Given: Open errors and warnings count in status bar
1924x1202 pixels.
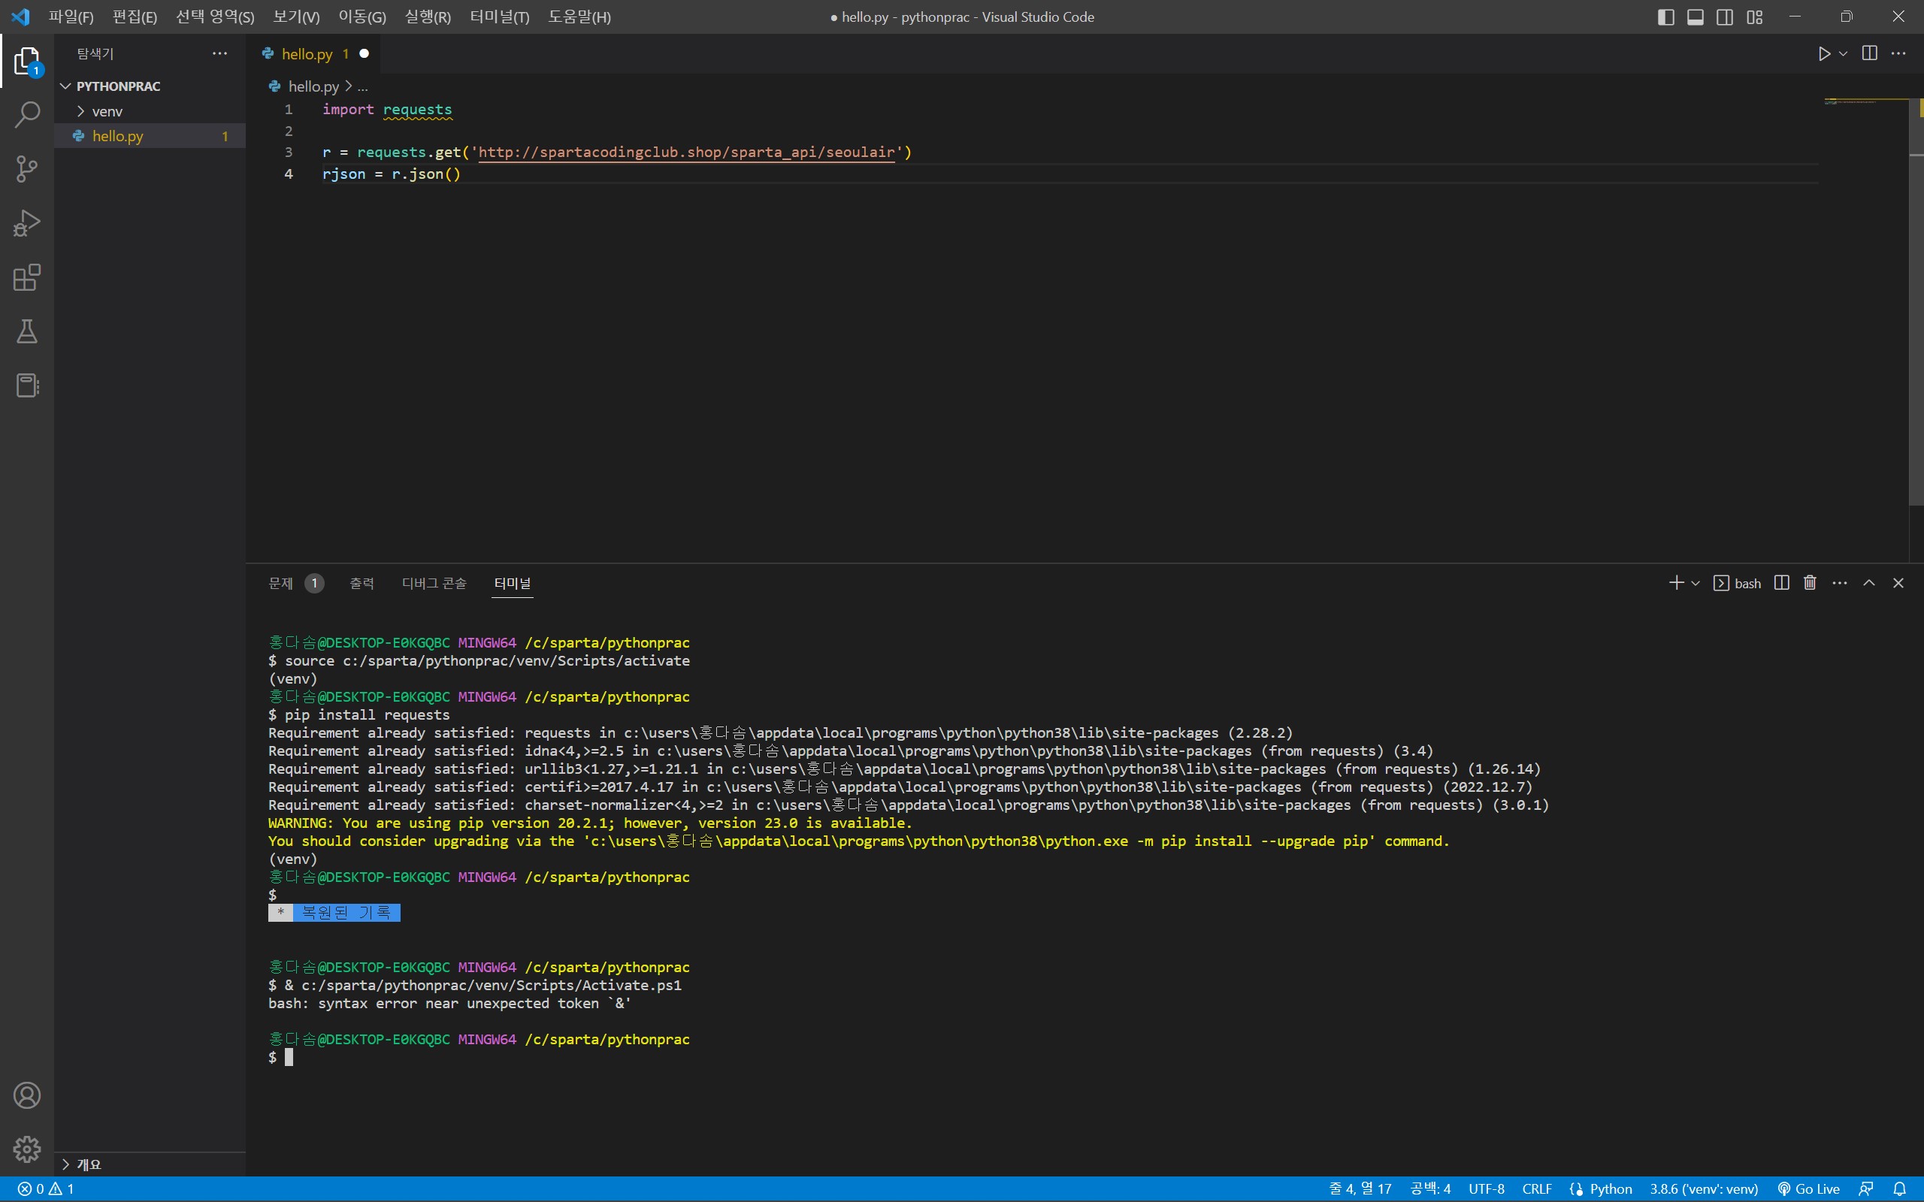Looking at the screenshot, I should pos(46,1188).
